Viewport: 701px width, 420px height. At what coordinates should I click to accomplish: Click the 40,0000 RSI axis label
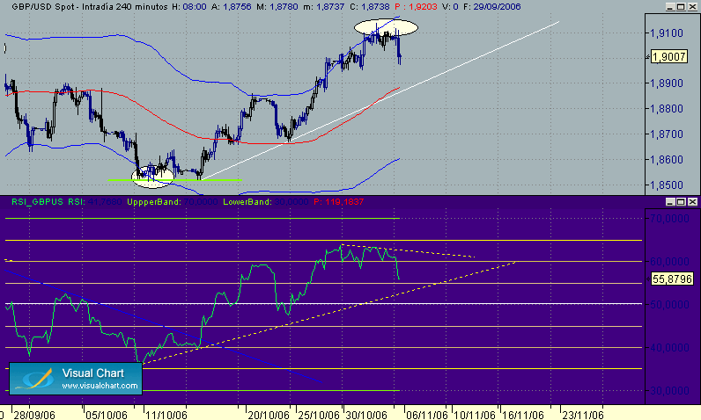pos(669,347)
